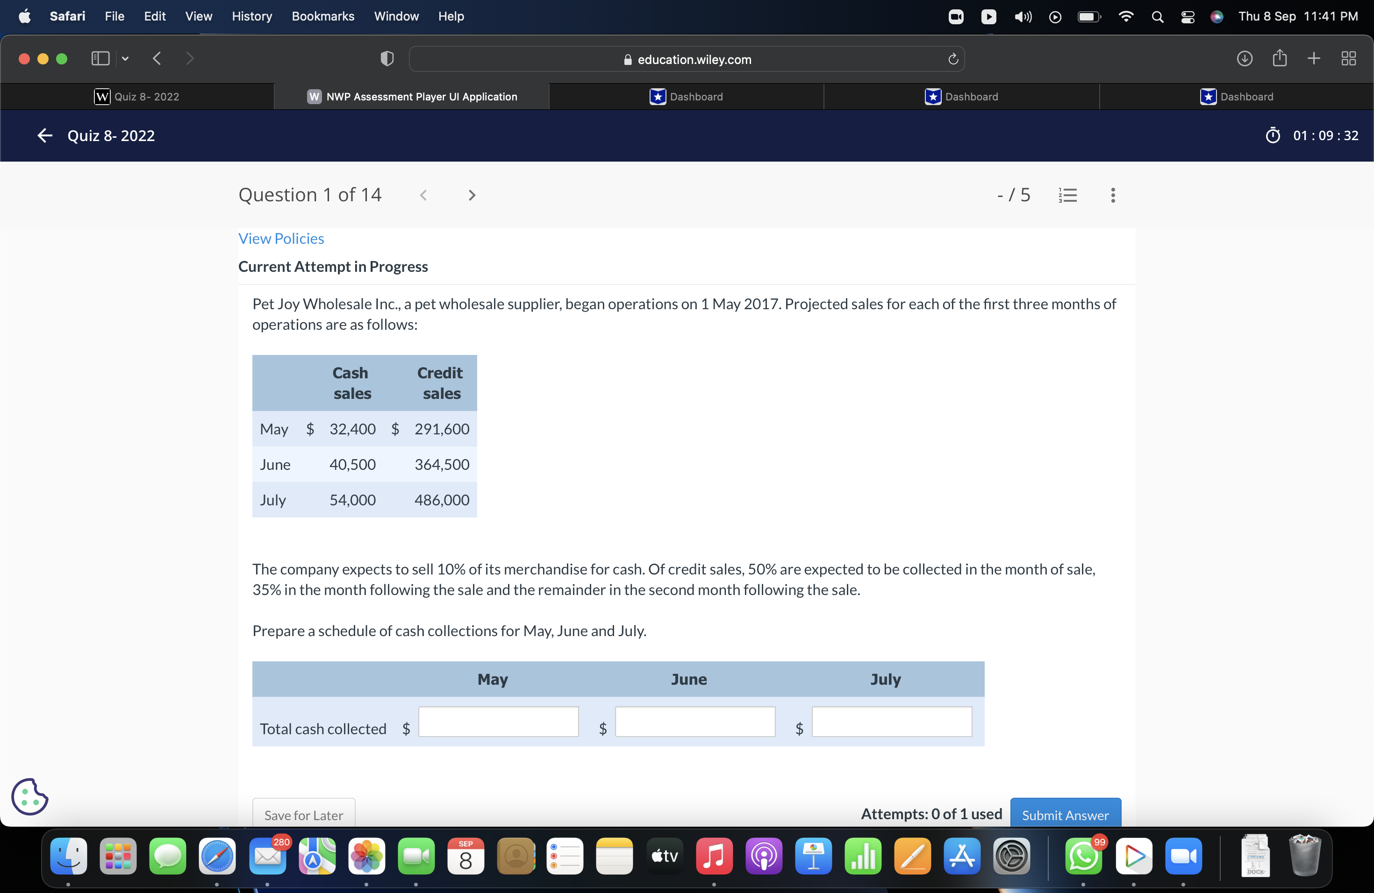This screenshot has width=1374, height=893.
Task: Open Spotlight search from the menu bar
Action: click(x=1157, y=17)
